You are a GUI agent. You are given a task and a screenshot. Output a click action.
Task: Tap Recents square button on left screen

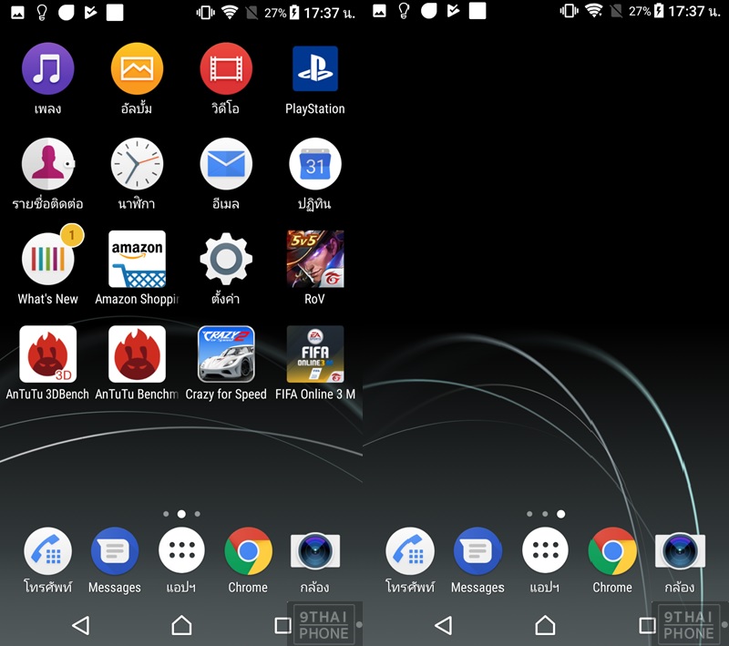(283, 626)
